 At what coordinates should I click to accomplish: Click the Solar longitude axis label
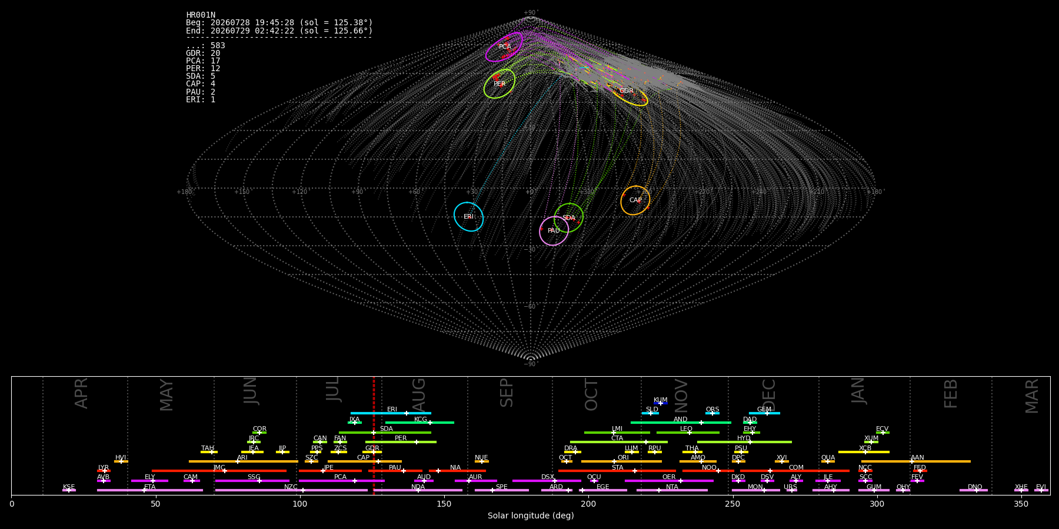(x=531, y=516)
